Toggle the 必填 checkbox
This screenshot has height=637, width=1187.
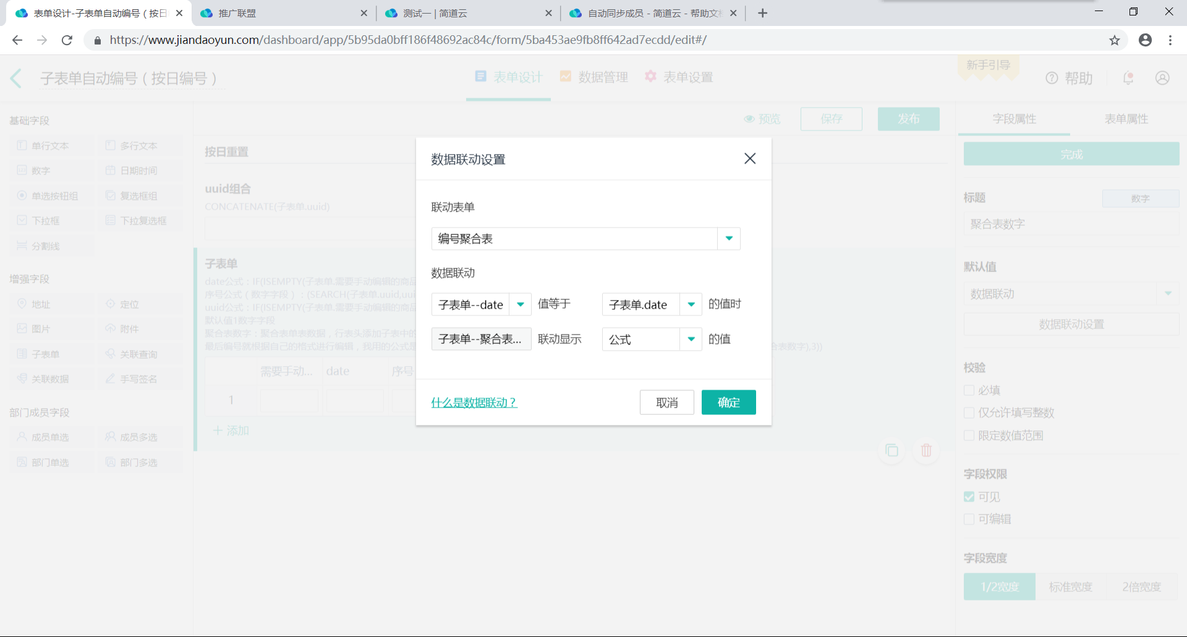(969, 390)
